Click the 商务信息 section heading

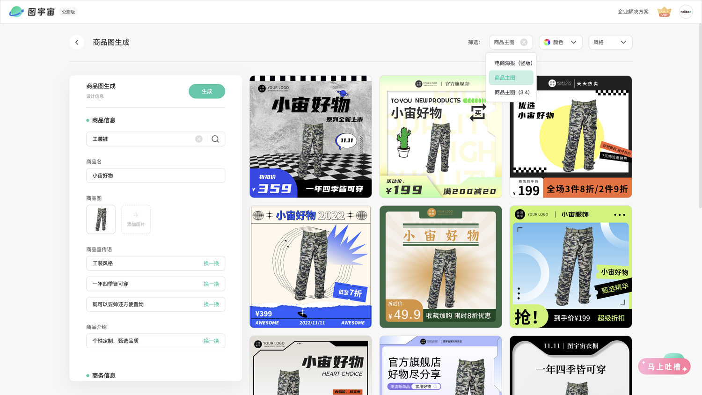(103, 375)
